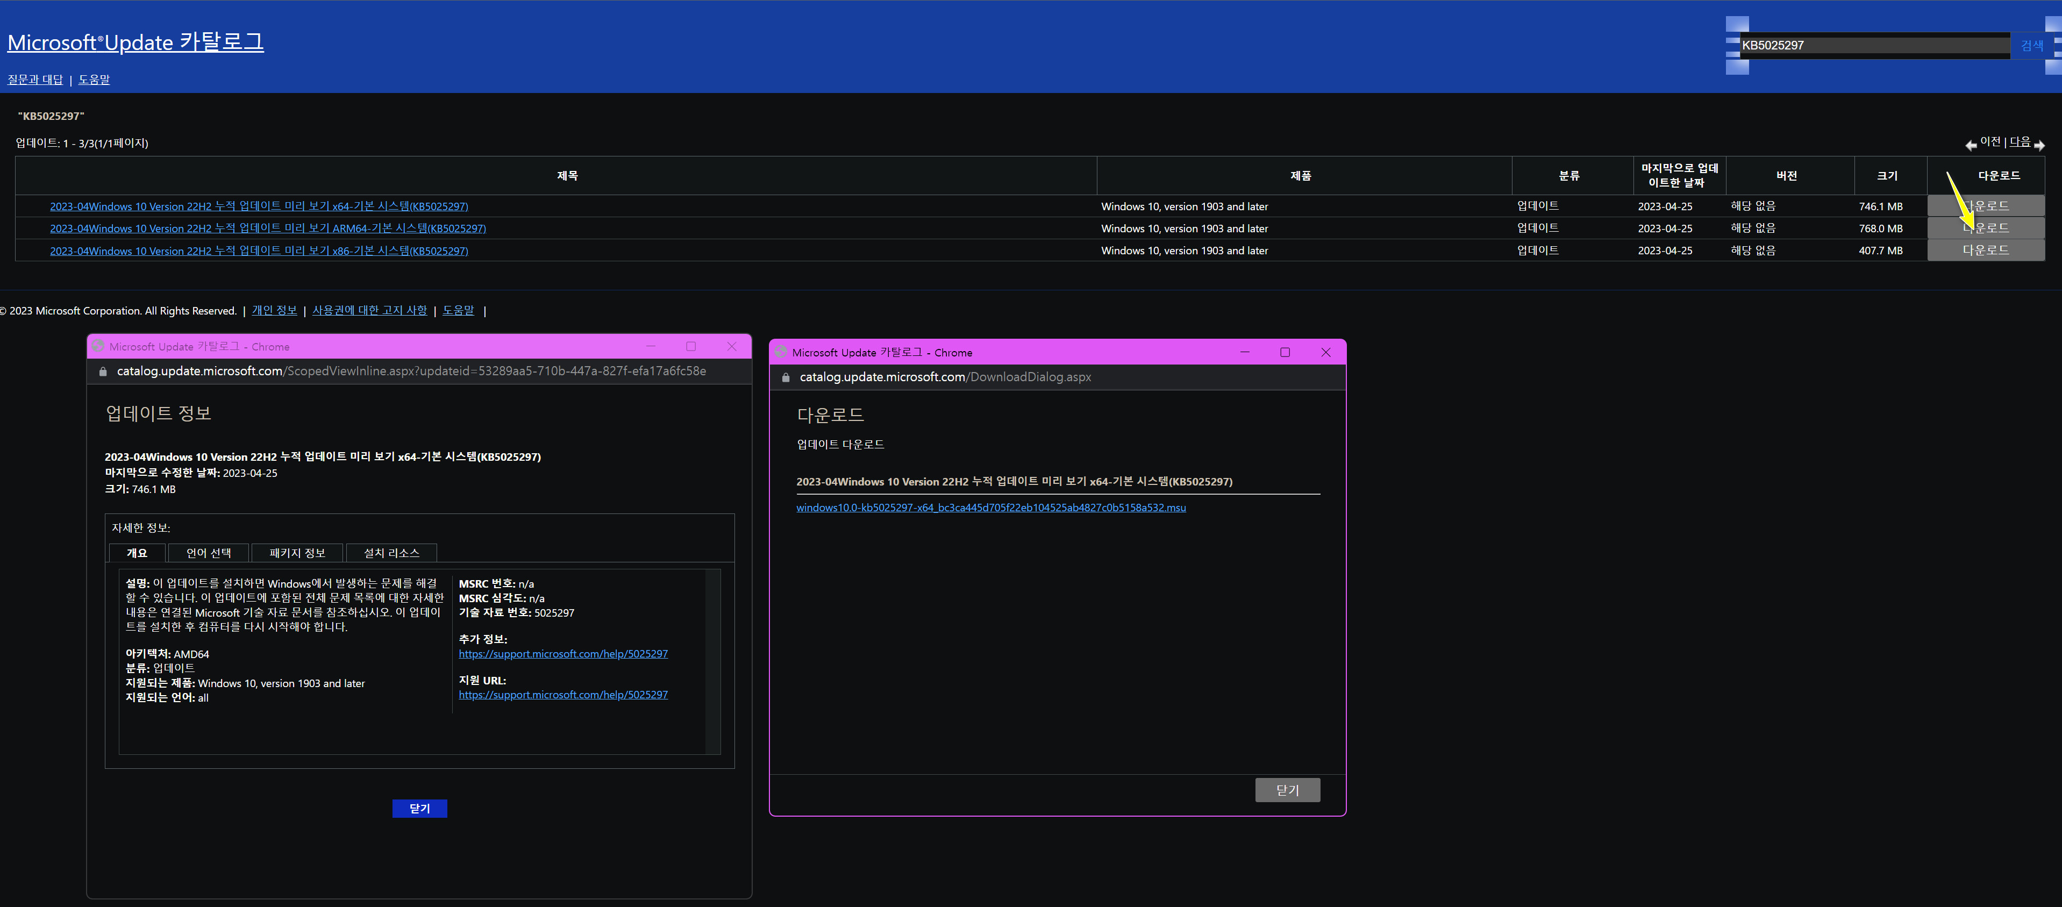Open the Microsoft Update 카탈로그 home title link
This screenshot has height=907, width=2062.
pyautogui.click(x=135, y=41)
